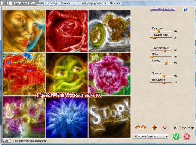The width and height of the screenshot is (196, 145).
Task: Open the www.redfieldplugins.com link
Action: (x=163, y=9)
